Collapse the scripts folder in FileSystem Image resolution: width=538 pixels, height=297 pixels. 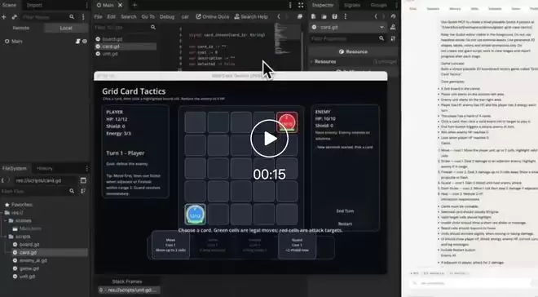[x=6, y=237]
